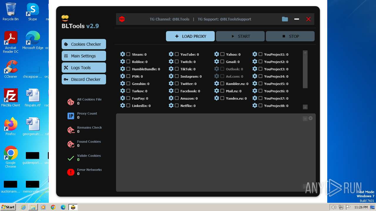Open settings gear for Twitter

[x=171, y=84]
